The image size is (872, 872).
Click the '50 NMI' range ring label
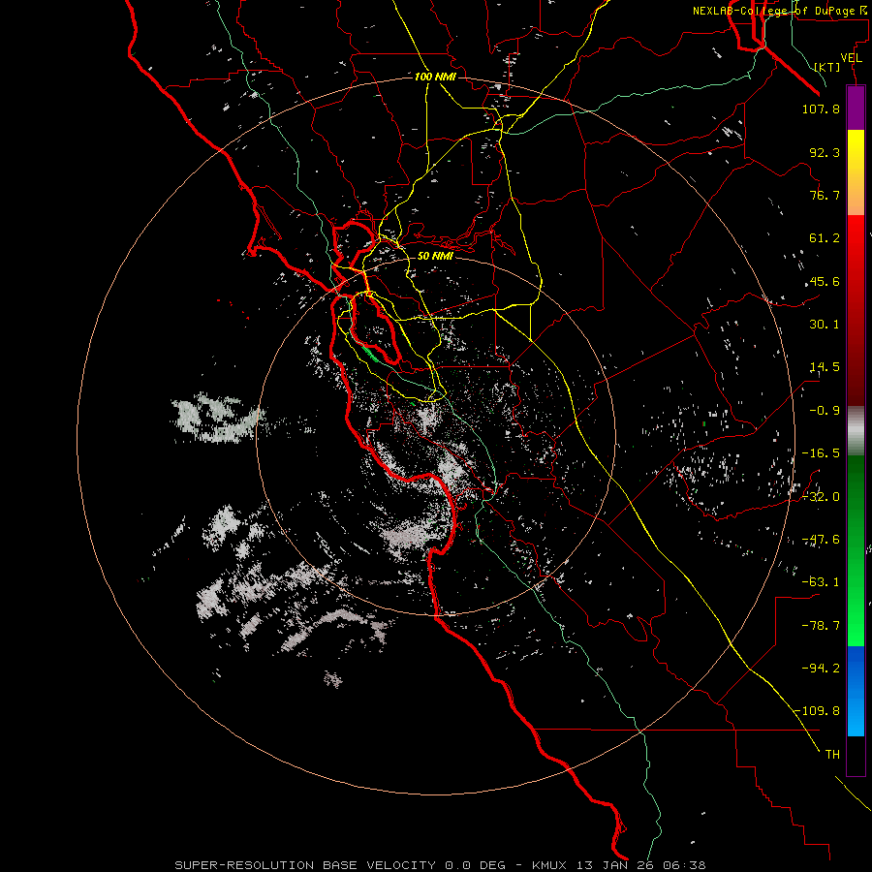click(x=435, y=257)
